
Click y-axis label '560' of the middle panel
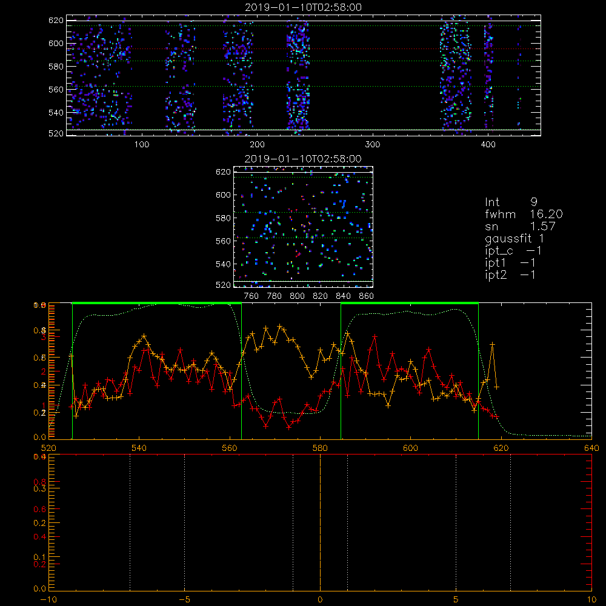tap(223, 241)
